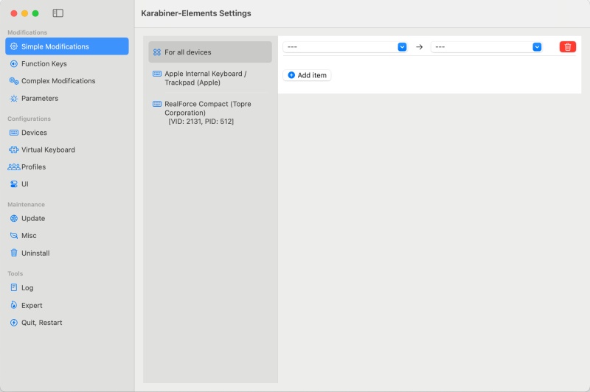Open the Expert tool section

(32, 305)
